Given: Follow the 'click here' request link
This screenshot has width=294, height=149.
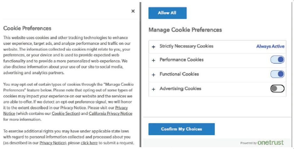Looking at the screenshot, I should [x=89, y=143].
